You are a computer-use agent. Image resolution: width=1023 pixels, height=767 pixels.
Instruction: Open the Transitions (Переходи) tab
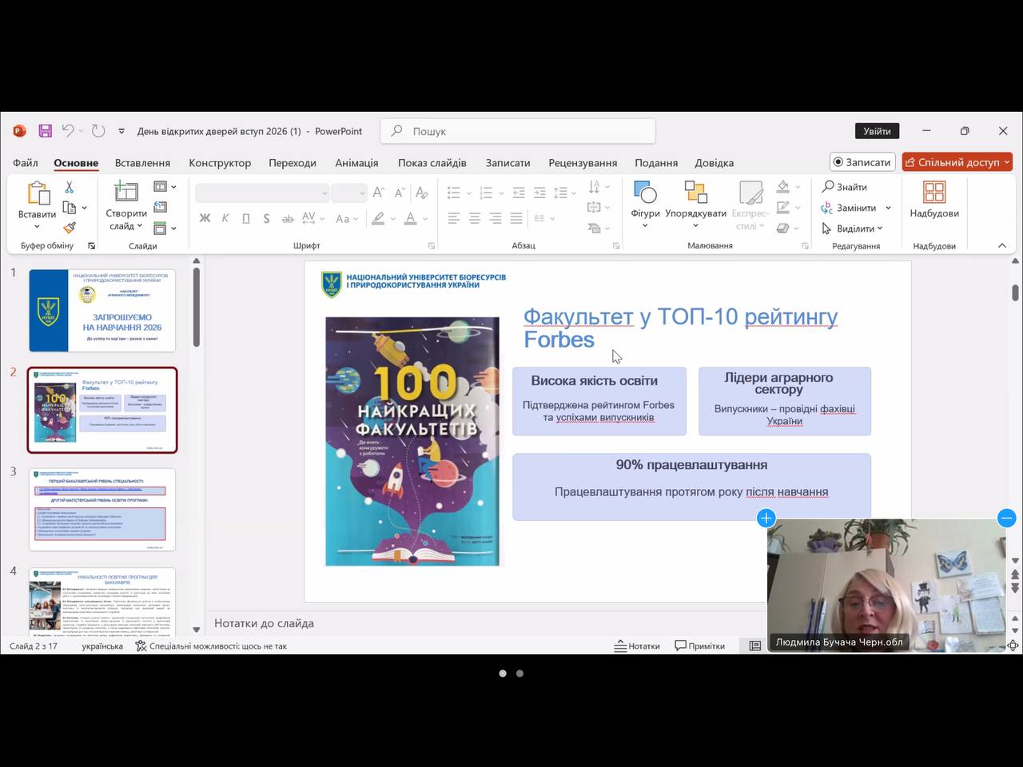tap(293, 163)
